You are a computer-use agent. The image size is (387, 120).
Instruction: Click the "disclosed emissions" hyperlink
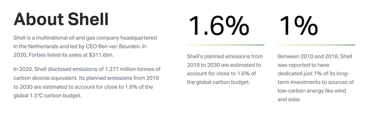[72, 69]
